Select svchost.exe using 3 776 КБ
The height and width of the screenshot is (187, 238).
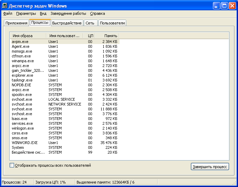[x=65, y=114]
